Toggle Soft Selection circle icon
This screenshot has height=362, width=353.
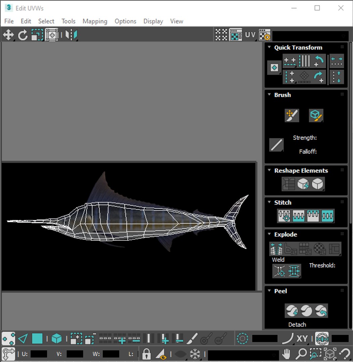[x=242, y=339]
